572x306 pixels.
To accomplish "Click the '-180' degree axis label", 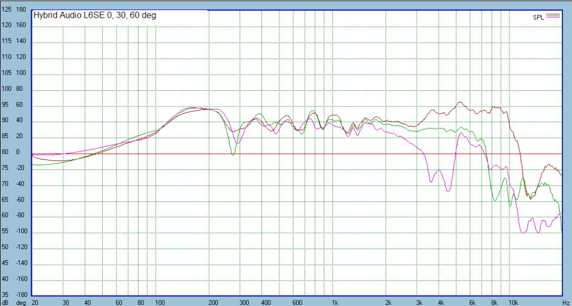I will pyautogui.click(x=22, y=295).
